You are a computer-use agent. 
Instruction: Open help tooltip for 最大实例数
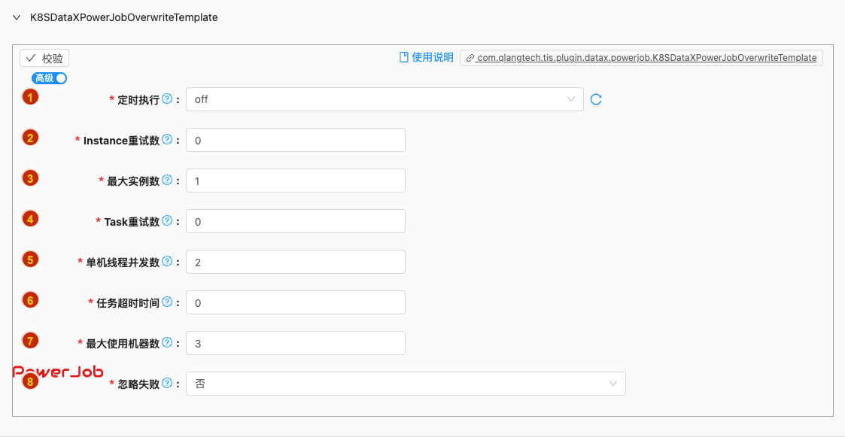coord(167,180)
